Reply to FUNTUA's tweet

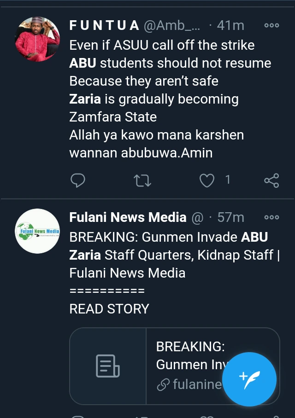pos(78,180)
